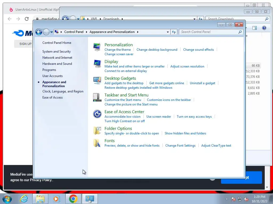Open Change sound effects link
Image resolution: width=273 pixels, height=204 pixels.
[198, 50]
